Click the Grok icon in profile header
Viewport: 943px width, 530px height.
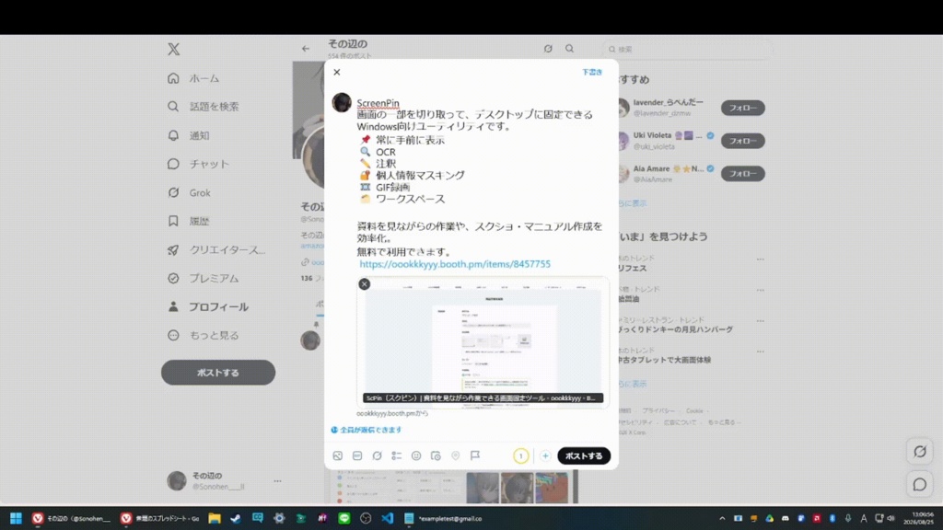[548, 49]
